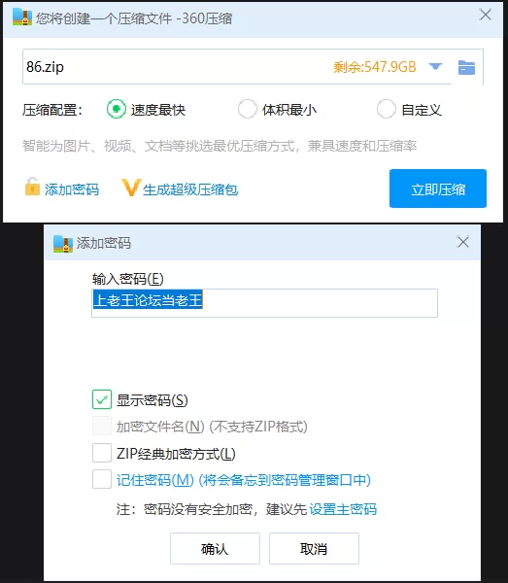Click 生成超级压缩包 link
The width and height of the screenshot is (508, 583).
190,189
